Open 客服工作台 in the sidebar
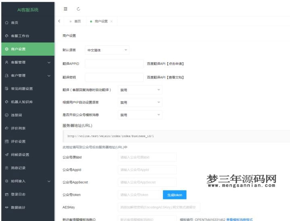 (x=28, y=36)
